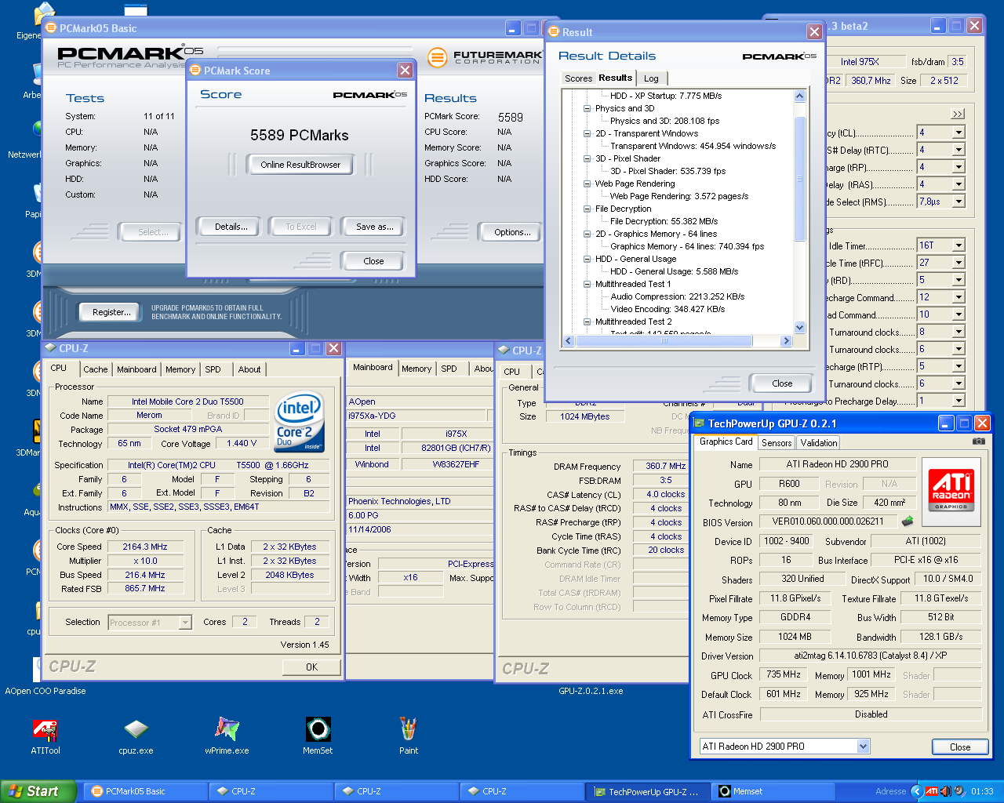1004x803 pixels.
Task: Open the GPU-Z graphics card selector
Action: pos(784,747)
